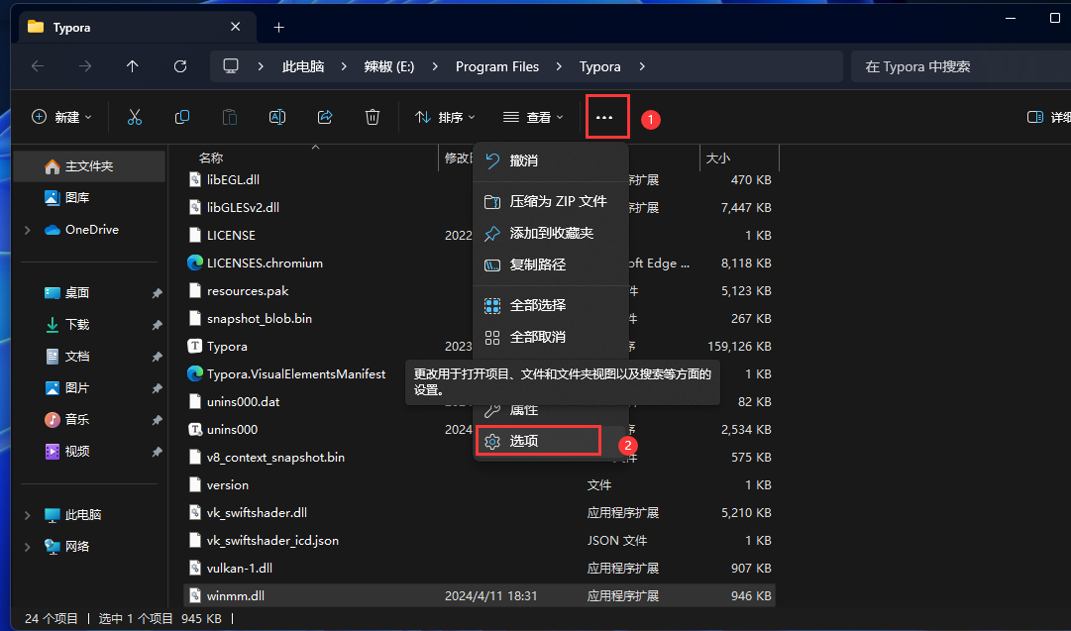Click chevron after Typora breadcrumb
1071x631 pixels.
pos(642,66)
